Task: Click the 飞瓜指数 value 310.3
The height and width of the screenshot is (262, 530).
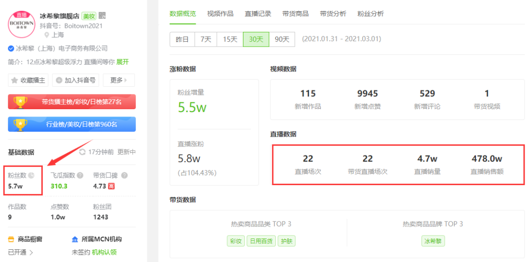Action: click(59, 186)
